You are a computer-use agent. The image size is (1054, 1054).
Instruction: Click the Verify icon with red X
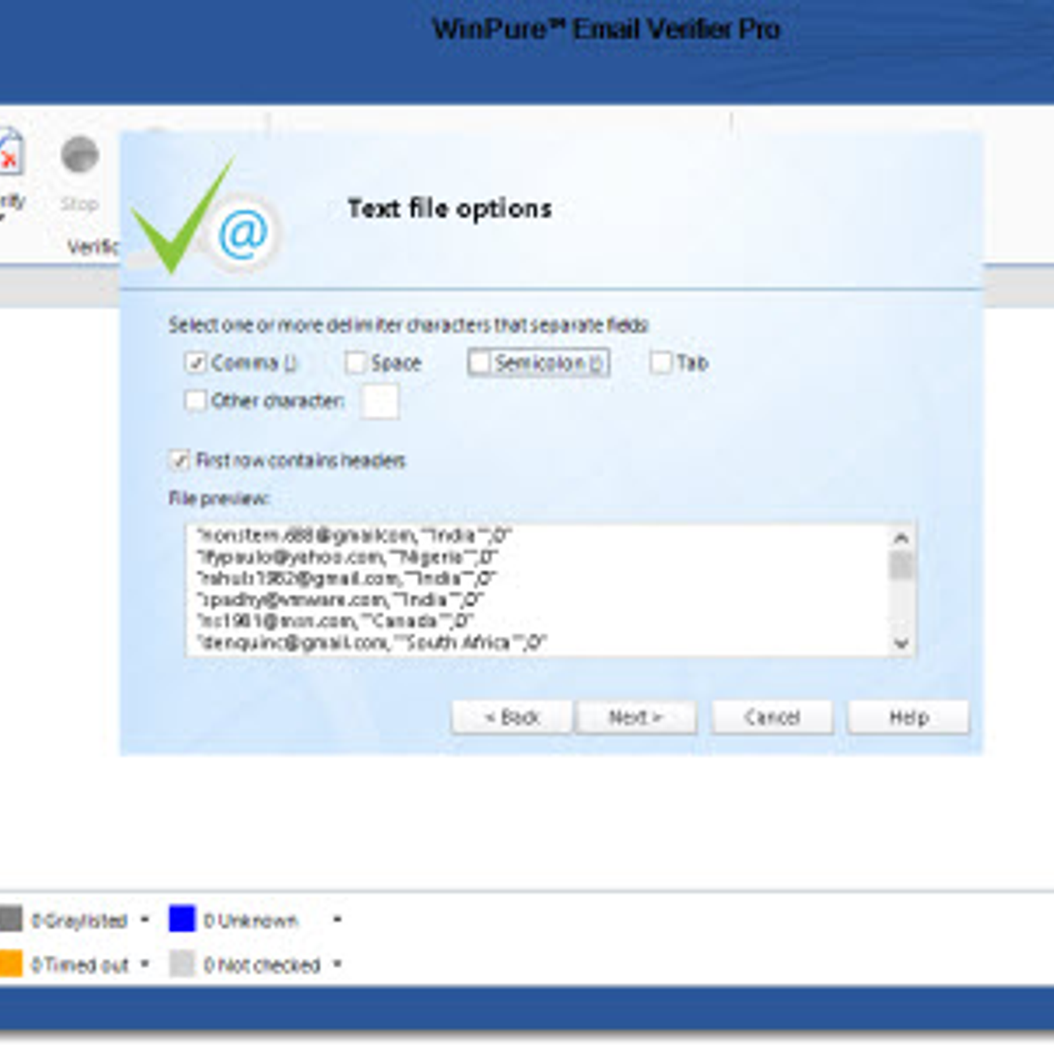coord(11,153)
